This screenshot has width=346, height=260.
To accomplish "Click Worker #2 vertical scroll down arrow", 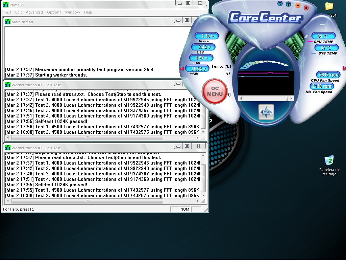I will click(203, 195).
